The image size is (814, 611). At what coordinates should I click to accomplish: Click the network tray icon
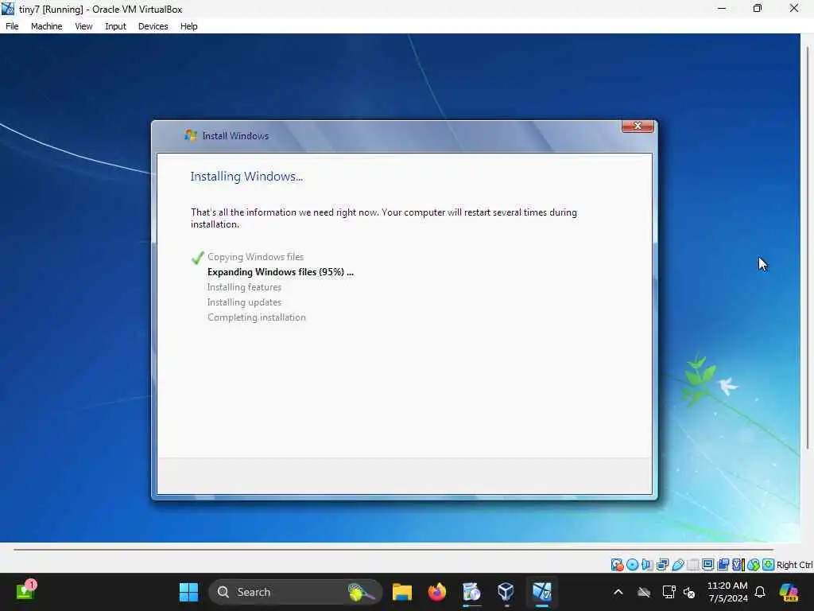669,592
